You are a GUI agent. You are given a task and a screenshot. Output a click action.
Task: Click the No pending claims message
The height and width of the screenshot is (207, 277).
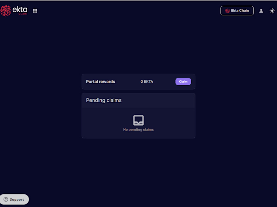(x=138, y=130)
